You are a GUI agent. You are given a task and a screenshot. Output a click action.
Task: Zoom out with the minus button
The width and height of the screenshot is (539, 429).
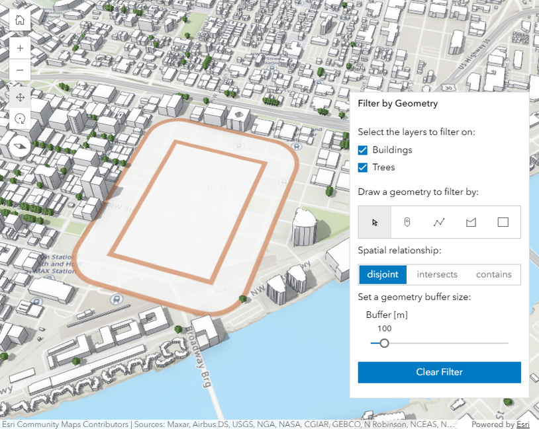pos(20,69)
